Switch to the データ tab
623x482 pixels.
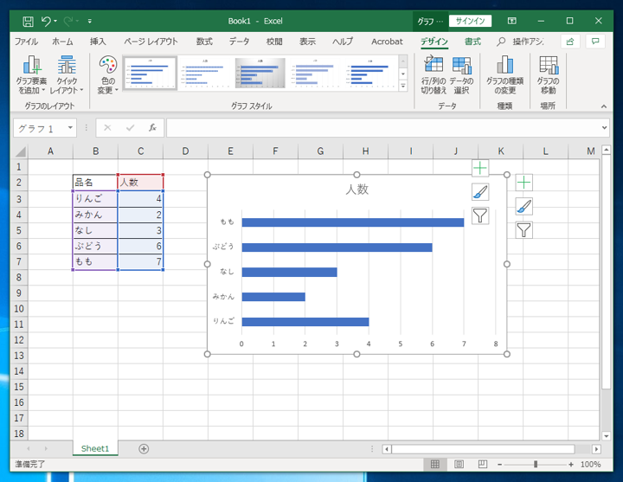point(239,42)
